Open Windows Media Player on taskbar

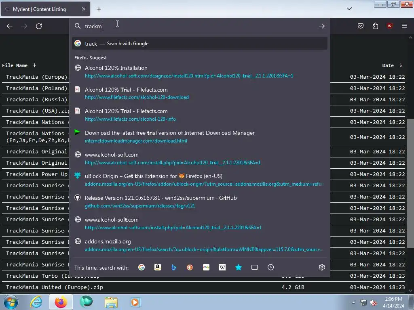[x=136, y=302]
